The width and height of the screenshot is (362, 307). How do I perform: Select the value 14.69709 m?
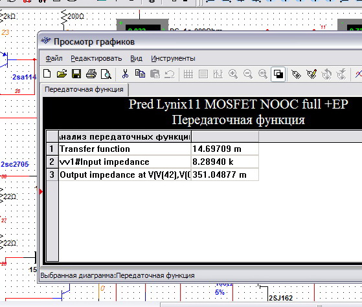225,149
